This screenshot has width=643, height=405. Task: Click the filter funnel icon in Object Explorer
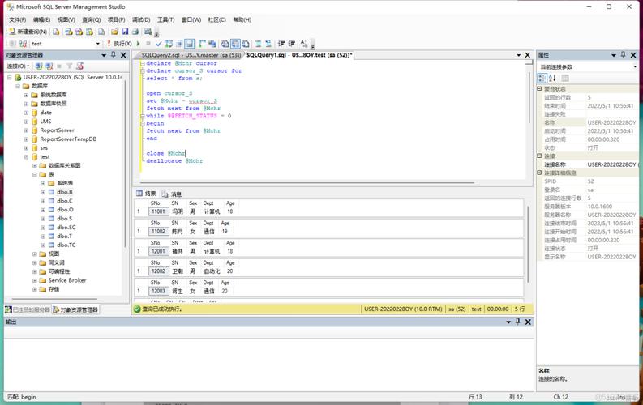tap(69, 66)
